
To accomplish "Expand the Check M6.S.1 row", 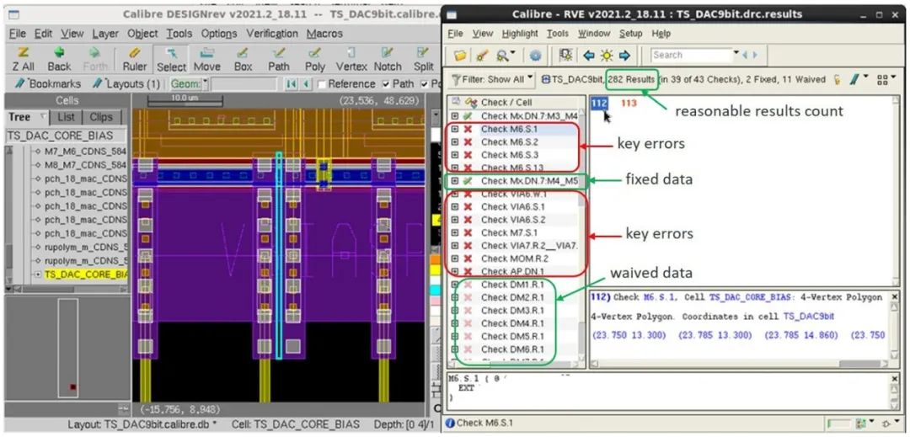I will [x=454, y=129].
